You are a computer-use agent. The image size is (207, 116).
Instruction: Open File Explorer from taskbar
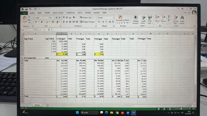pyautogui.click(x=112, y=113)
